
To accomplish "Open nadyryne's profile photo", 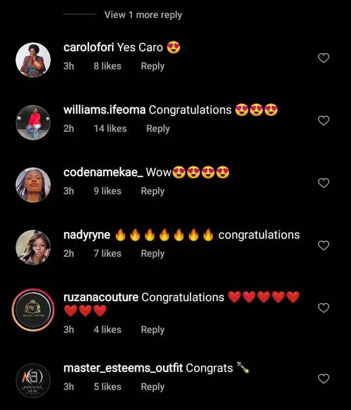I will (33, 247).
